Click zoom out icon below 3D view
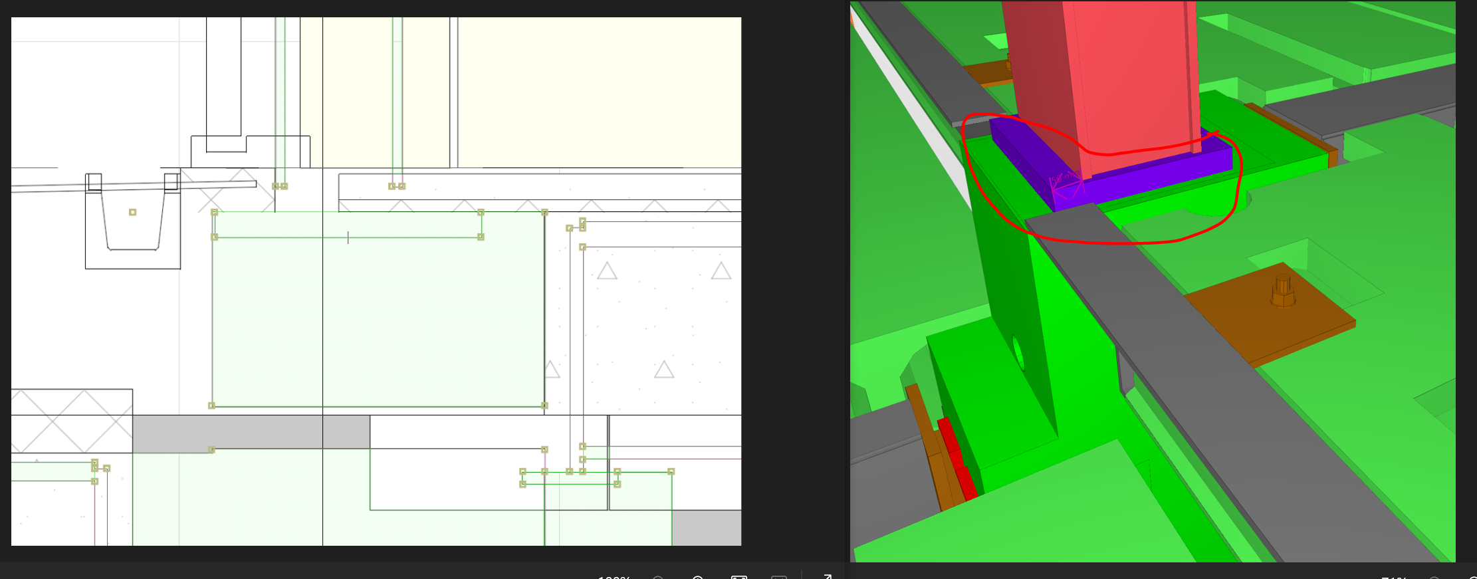1477x579 pixels. tap(1434, 578)
